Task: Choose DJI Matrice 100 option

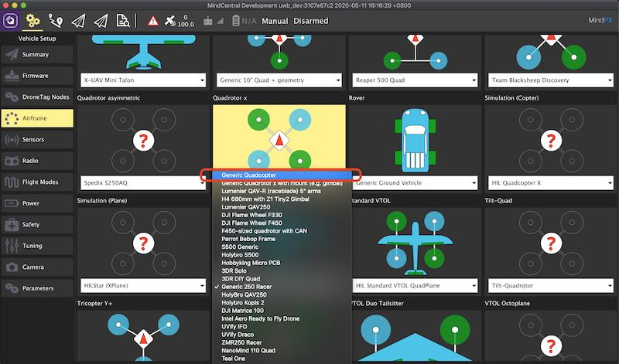Action: tap(282, 311)
